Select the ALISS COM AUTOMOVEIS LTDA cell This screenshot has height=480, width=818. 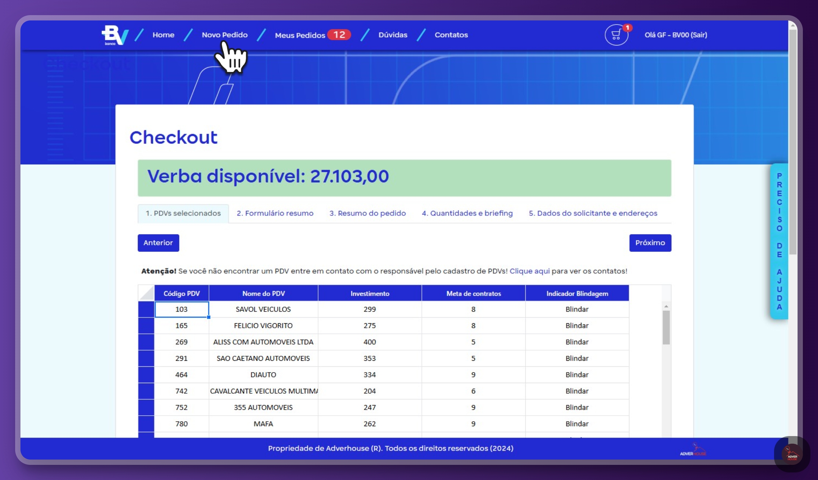(263, 342)
